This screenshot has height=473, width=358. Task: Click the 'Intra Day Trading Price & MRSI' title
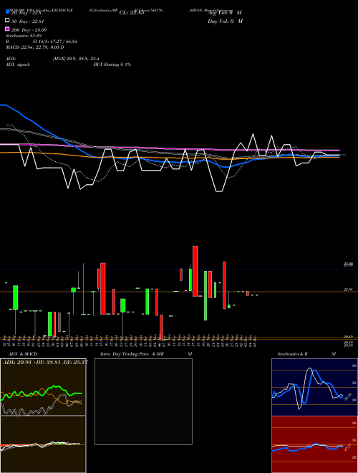(x=146, y=354)
